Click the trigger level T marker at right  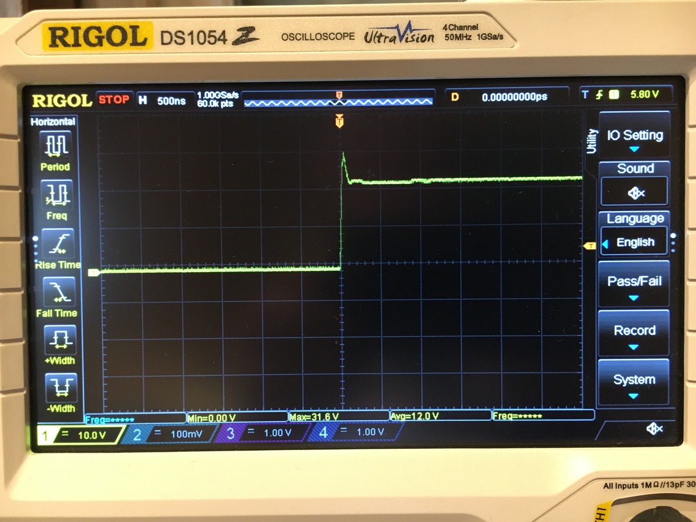(589, 246)
